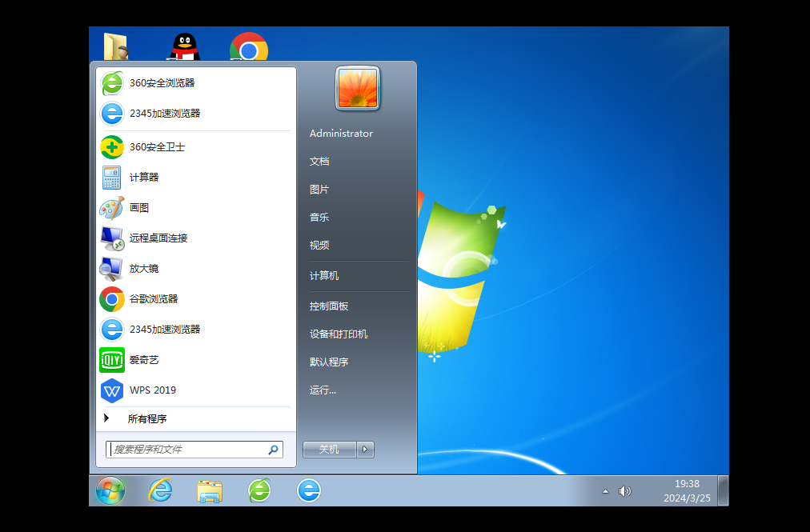Image resolution: width=810 pixels, height=532 pixels.
Task: Open Internet Explorer from the taskbar
Action: pos(160,490)
